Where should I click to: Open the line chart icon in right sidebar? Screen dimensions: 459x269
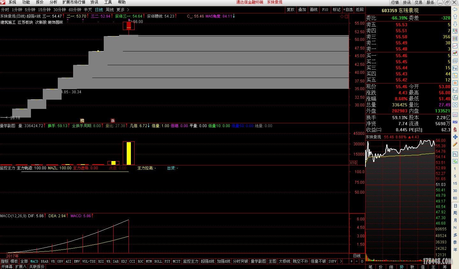455,46
